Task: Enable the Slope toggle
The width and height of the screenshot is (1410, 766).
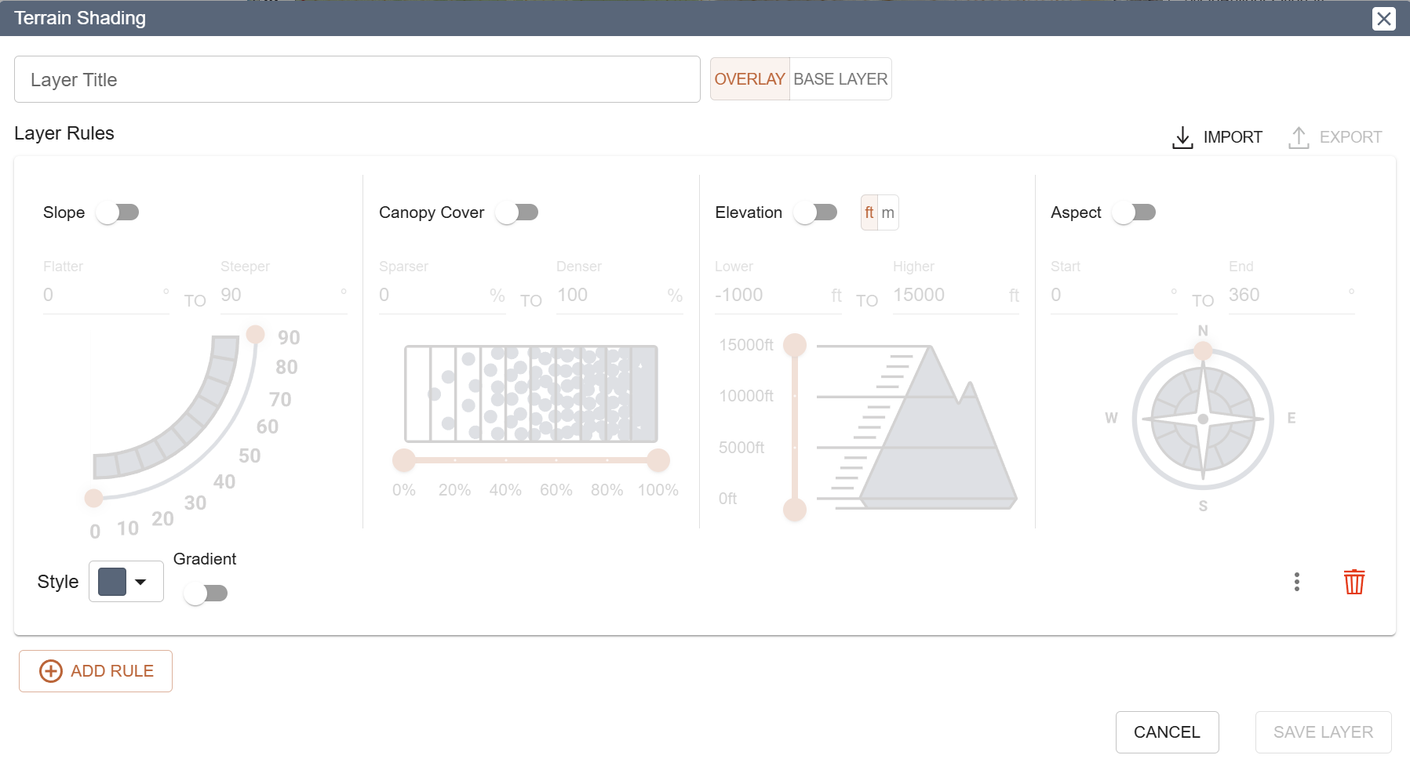Action: [x=118, y=212]
